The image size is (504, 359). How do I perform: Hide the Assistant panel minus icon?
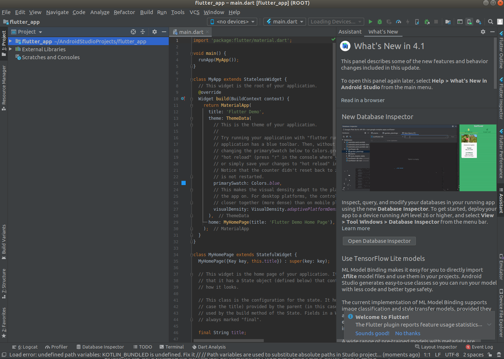[x=492, y=32]
